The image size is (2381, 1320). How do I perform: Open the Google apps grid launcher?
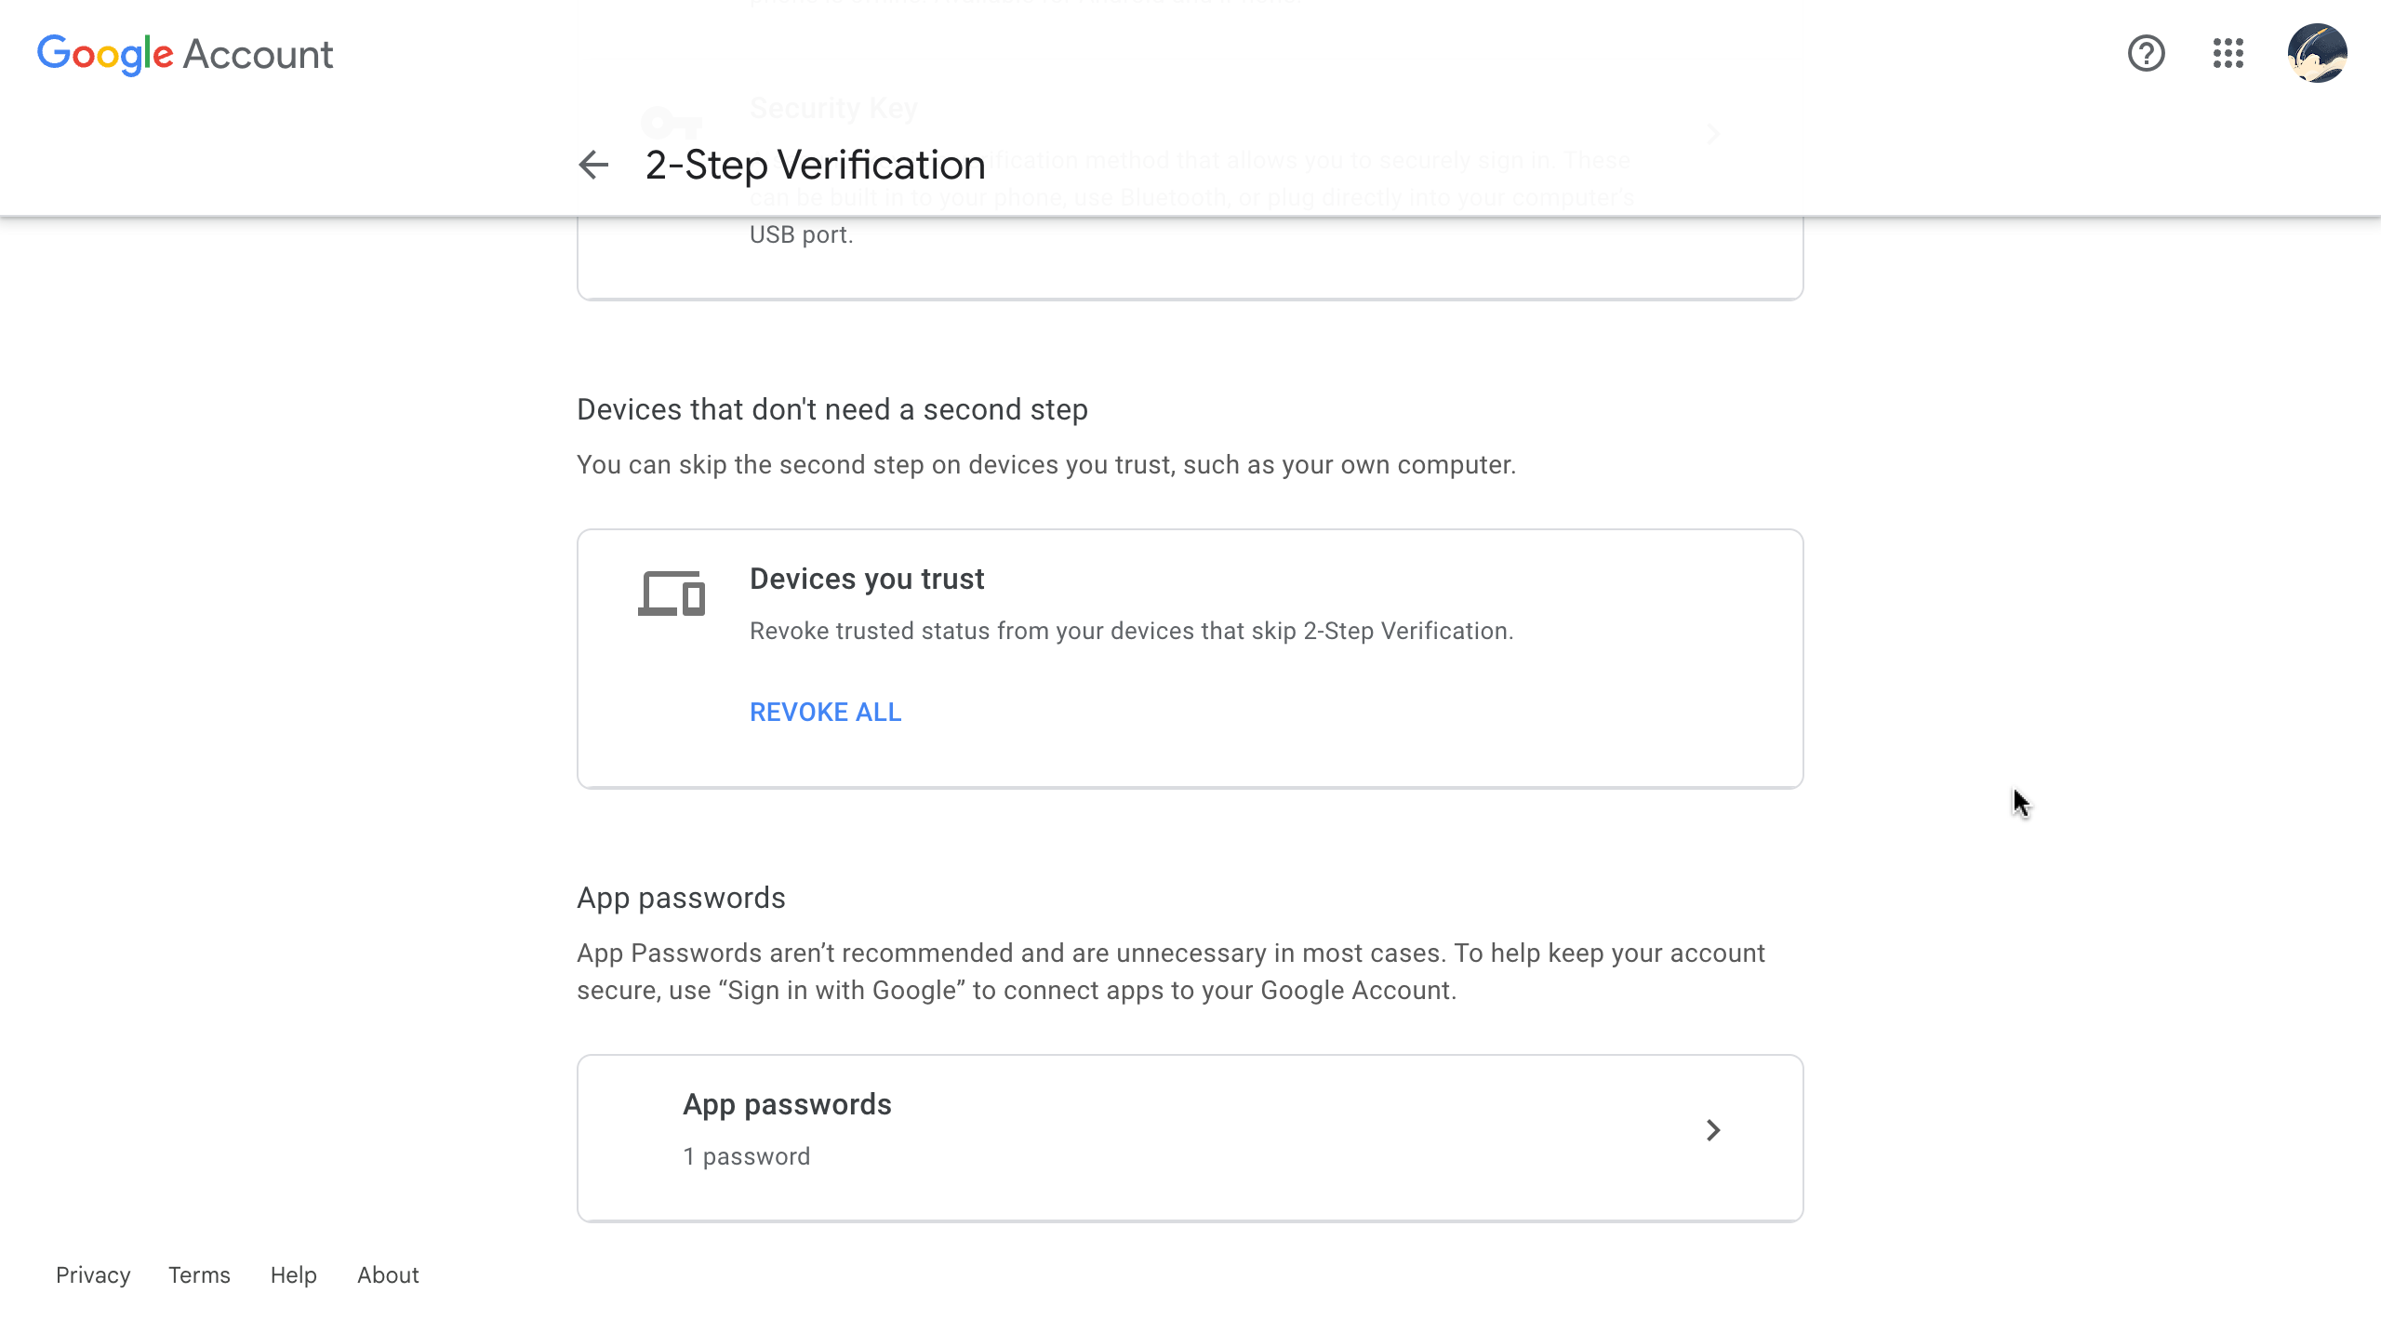coord(2228,53)
